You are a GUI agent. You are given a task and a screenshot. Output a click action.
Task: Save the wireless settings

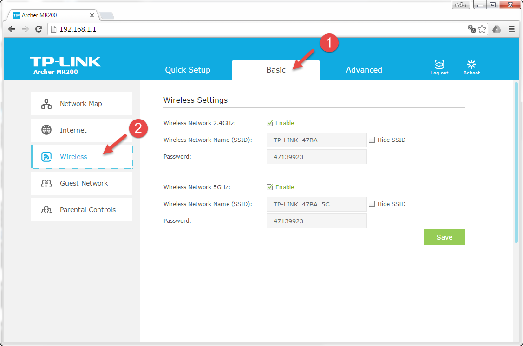(x=445, y=237)
